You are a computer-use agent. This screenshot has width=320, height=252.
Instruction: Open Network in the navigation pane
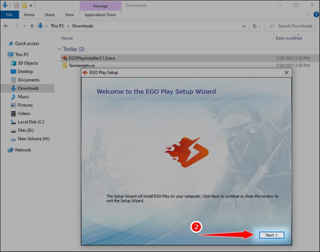point(23,150)
